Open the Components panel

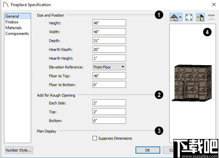(x=17, y=34)
